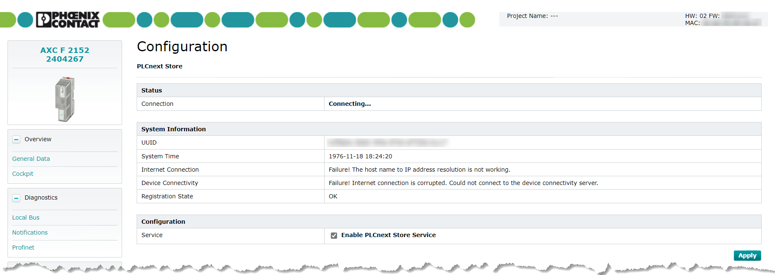Collapse the Diagnostics section

[x=16, y=198]
